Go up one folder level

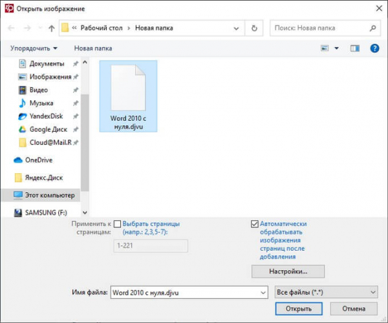[x=52, y=28]
